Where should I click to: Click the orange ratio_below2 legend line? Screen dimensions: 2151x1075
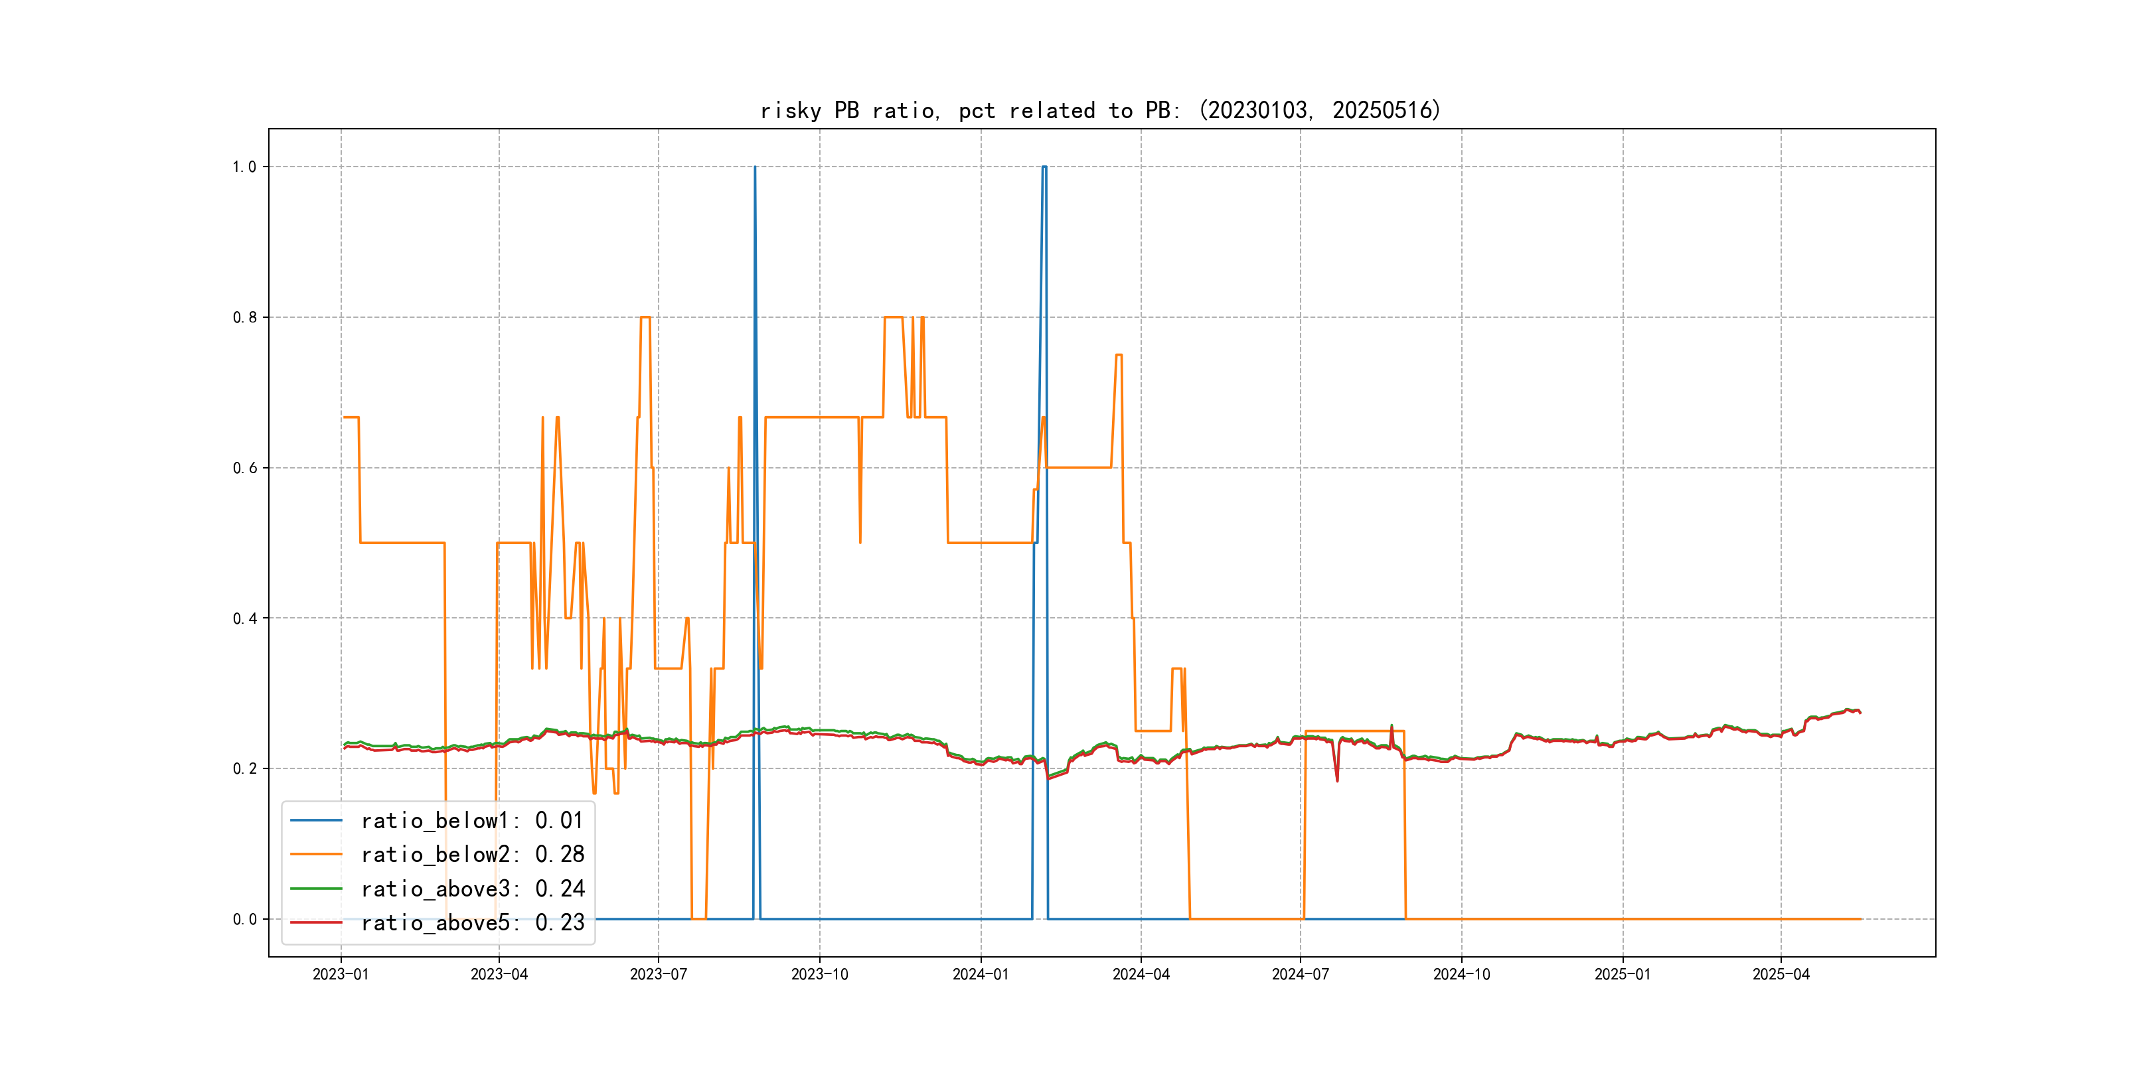[315, 855]
